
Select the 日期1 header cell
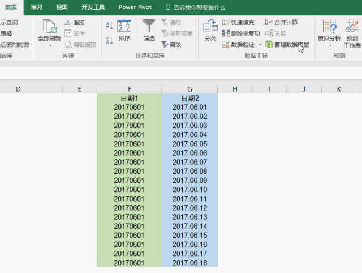pos(130,98)
